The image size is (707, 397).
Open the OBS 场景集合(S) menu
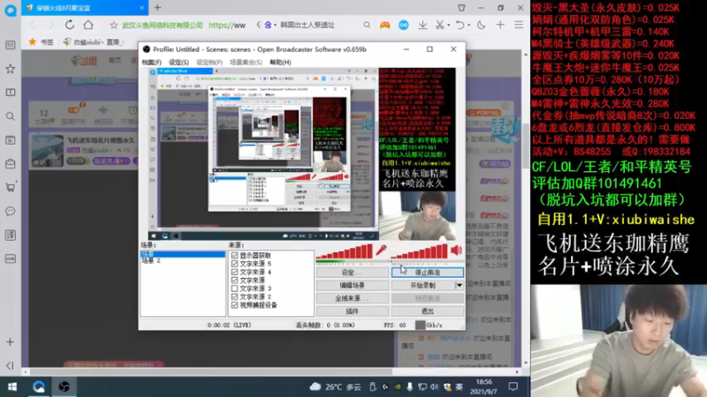[246, 62]
